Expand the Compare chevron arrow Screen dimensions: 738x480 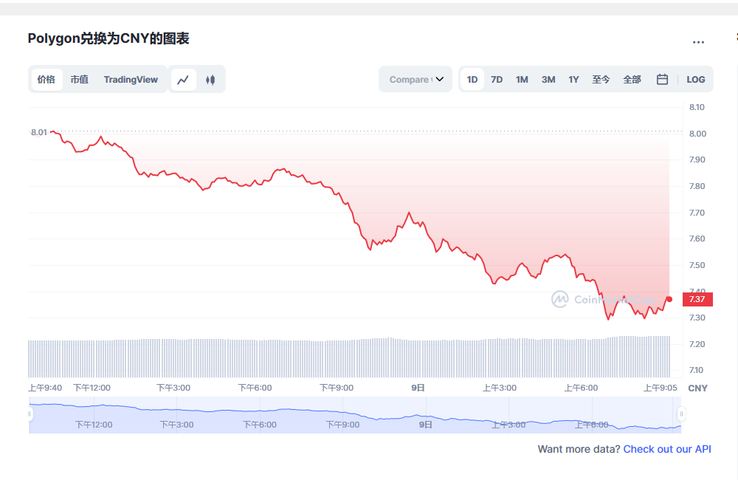click(x=439, y=79)
